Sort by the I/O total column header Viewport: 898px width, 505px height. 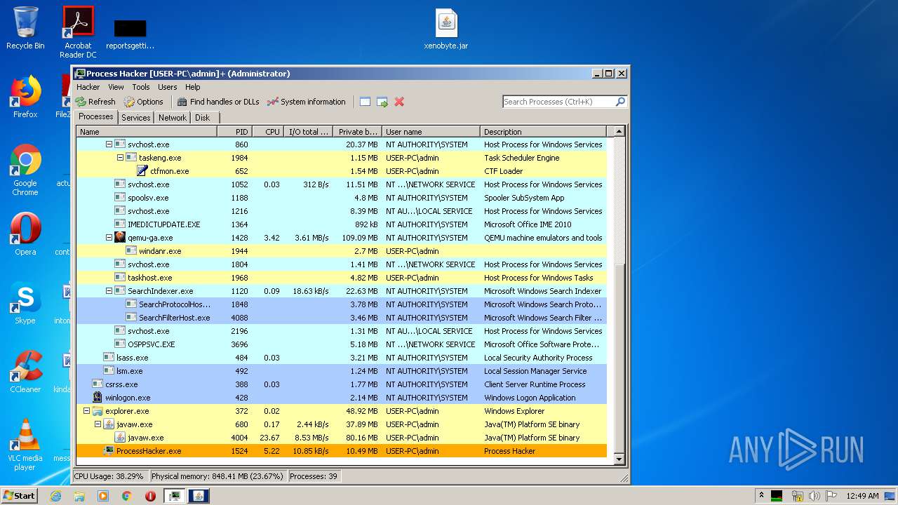pyautogui.click(x=308, y=132)
